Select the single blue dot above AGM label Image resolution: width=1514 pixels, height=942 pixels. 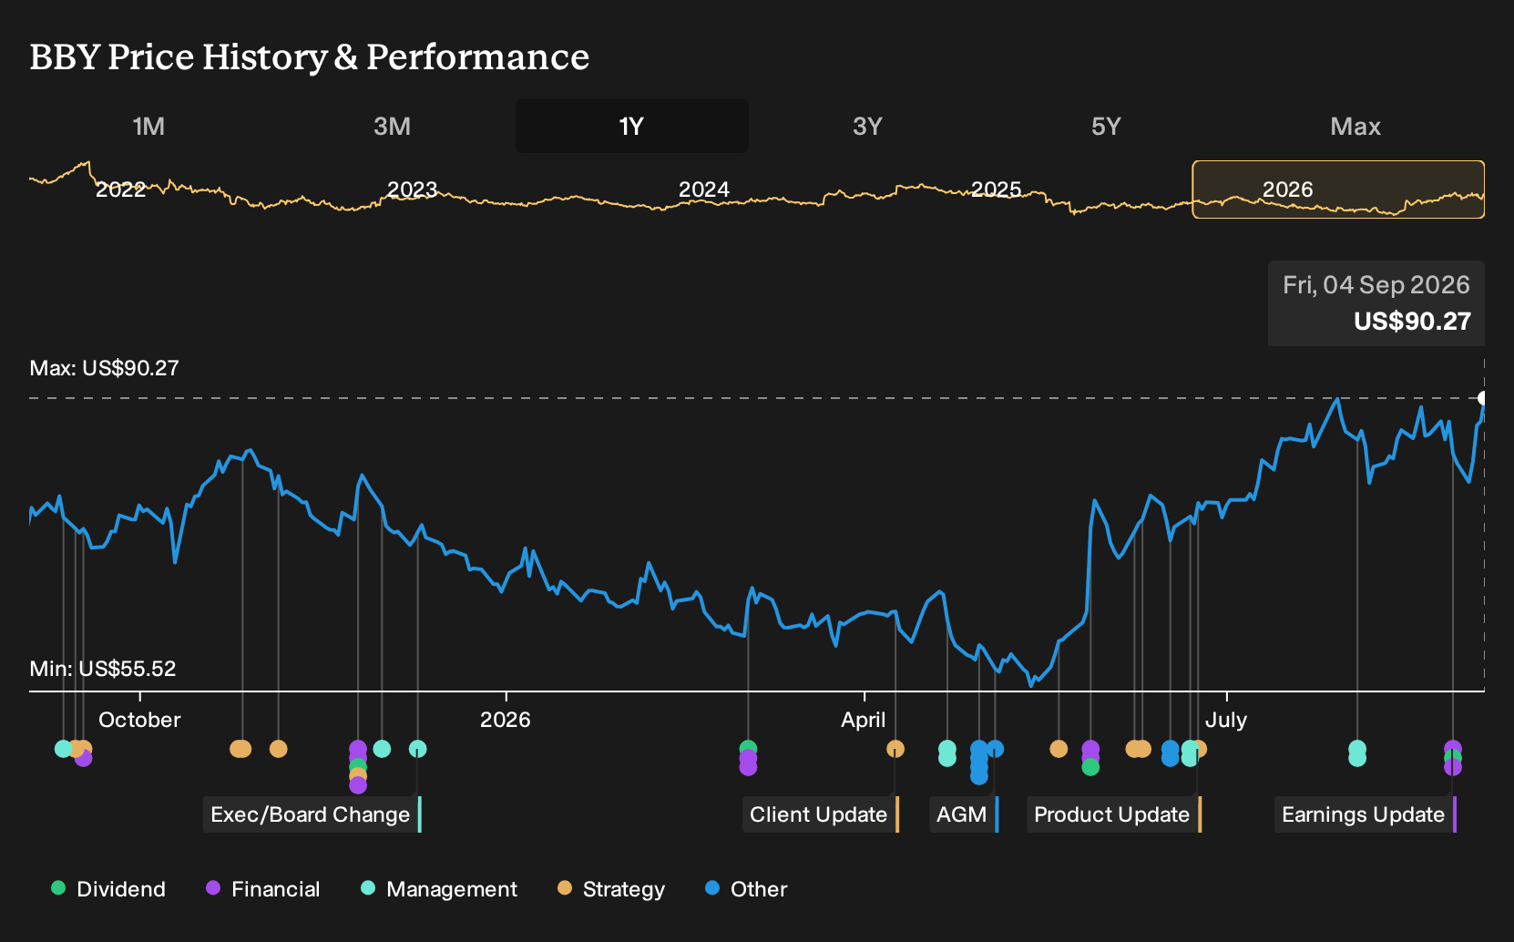[995, 749]
